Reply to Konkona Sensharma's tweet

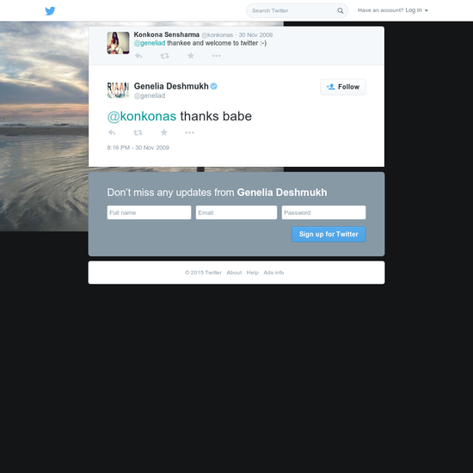[x=138, y=56]
